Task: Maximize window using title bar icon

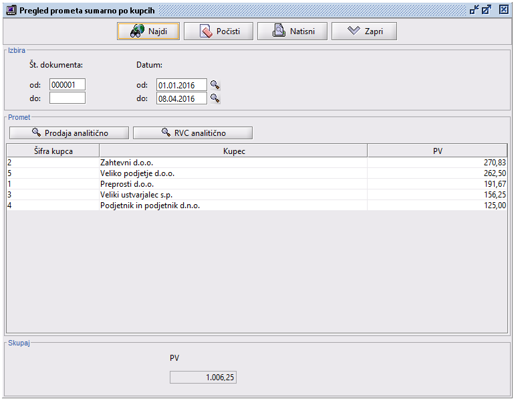Action: click(x=487, y=10)
